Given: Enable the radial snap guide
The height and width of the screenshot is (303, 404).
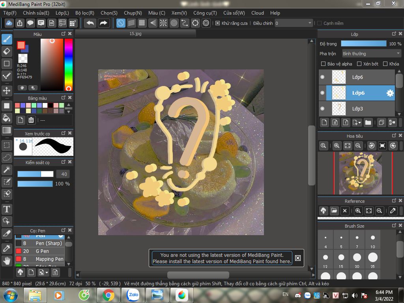Looking at the screenshot, I should 163,23.
